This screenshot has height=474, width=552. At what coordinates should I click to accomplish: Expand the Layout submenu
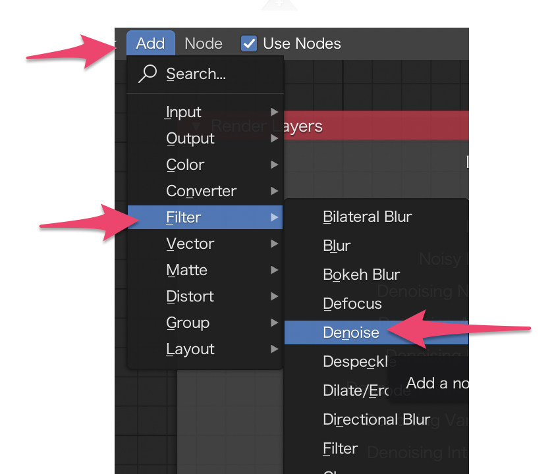[206, 349]
